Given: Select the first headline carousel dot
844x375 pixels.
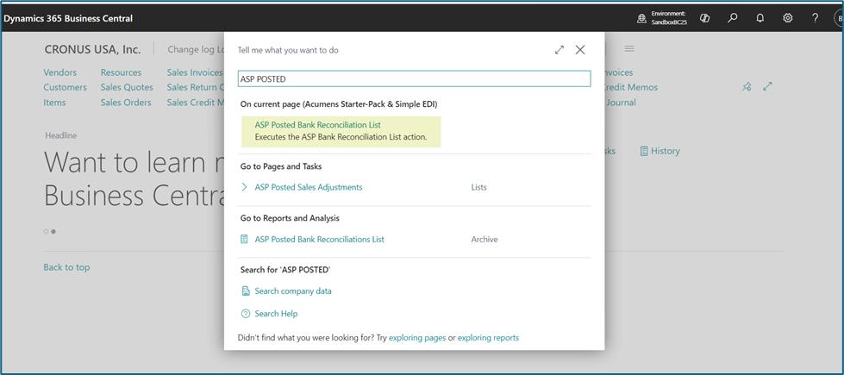Looking at the screenshot, I should [47, 231].
